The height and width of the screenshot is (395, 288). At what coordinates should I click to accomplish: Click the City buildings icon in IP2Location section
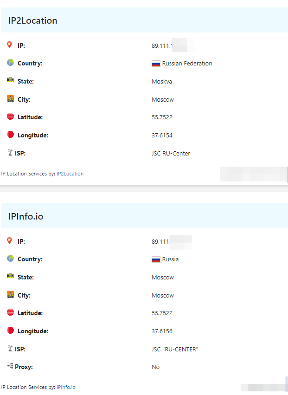(10, 98)
